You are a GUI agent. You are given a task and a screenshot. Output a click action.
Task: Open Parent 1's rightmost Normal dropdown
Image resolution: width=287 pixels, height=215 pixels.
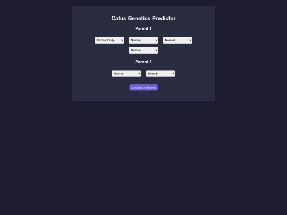click(x=178, y=40)
